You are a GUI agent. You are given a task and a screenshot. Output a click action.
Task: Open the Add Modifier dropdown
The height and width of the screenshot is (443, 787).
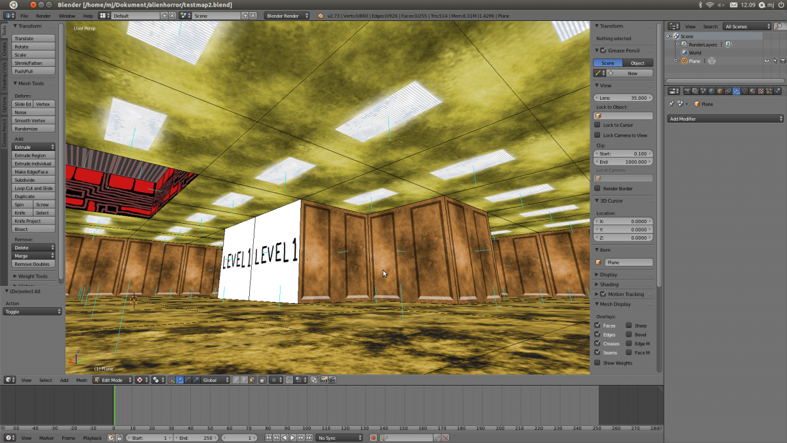[x=725, y=119]
